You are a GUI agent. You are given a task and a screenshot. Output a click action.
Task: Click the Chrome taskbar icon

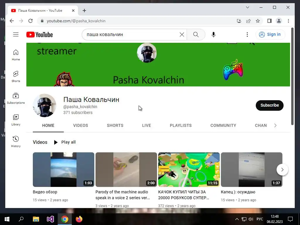pyautogui.click(x=65, y=219)
